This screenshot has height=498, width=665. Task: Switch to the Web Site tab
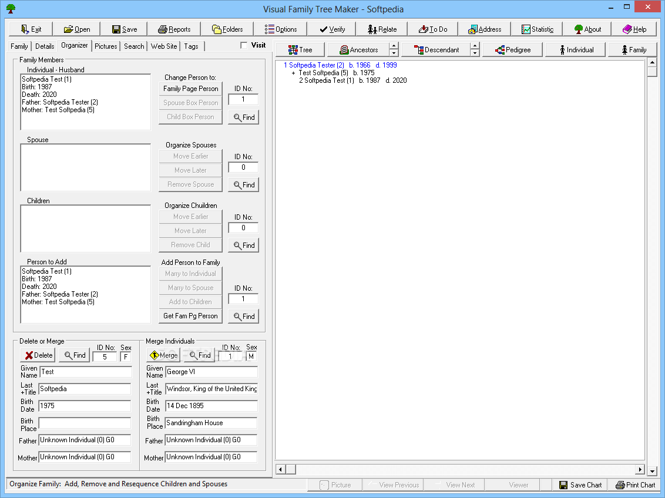(164, 46)
